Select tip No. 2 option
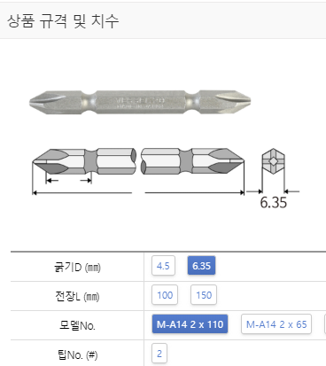Viewport: 326px width, 366px height. [159, 354]
